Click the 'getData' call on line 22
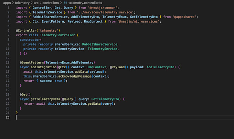Viewport: 234px width, 139px height. 94,104
